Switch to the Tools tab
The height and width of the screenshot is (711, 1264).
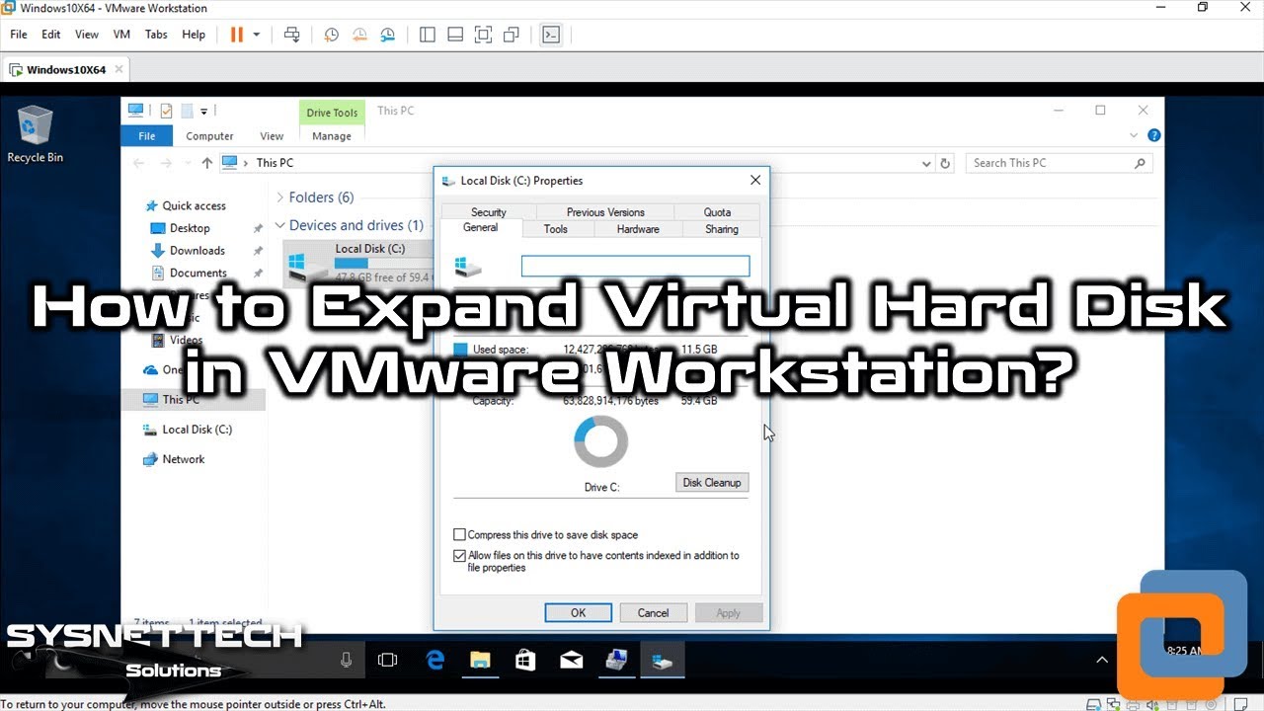click(556, 229)
